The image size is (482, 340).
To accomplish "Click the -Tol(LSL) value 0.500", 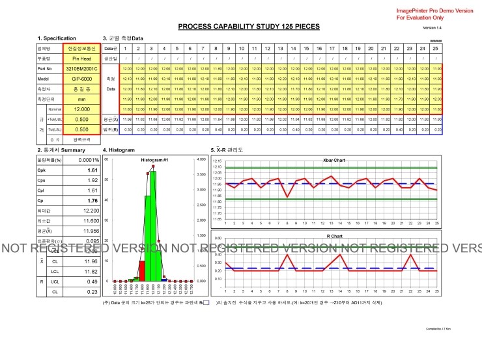I will (82, 129).
